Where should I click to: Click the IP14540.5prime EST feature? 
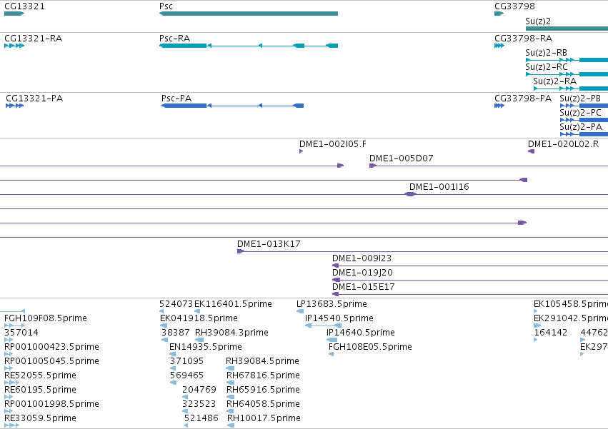pos(324,325)
